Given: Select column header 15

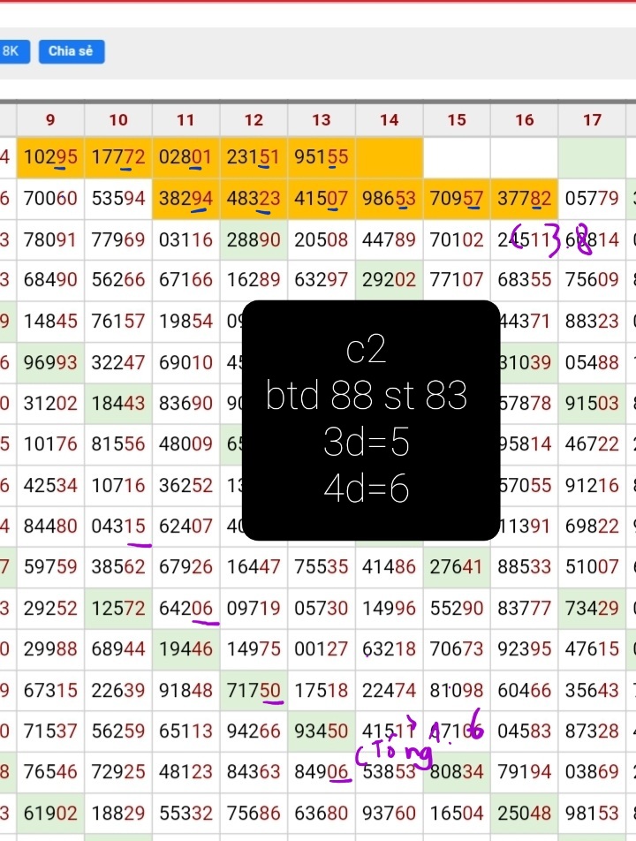Looking at the screenshot, I should click(457, 119).
